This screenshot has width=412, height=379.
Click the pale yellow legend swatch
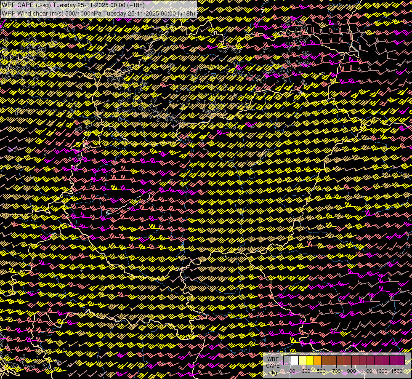[x=303, y=360]
